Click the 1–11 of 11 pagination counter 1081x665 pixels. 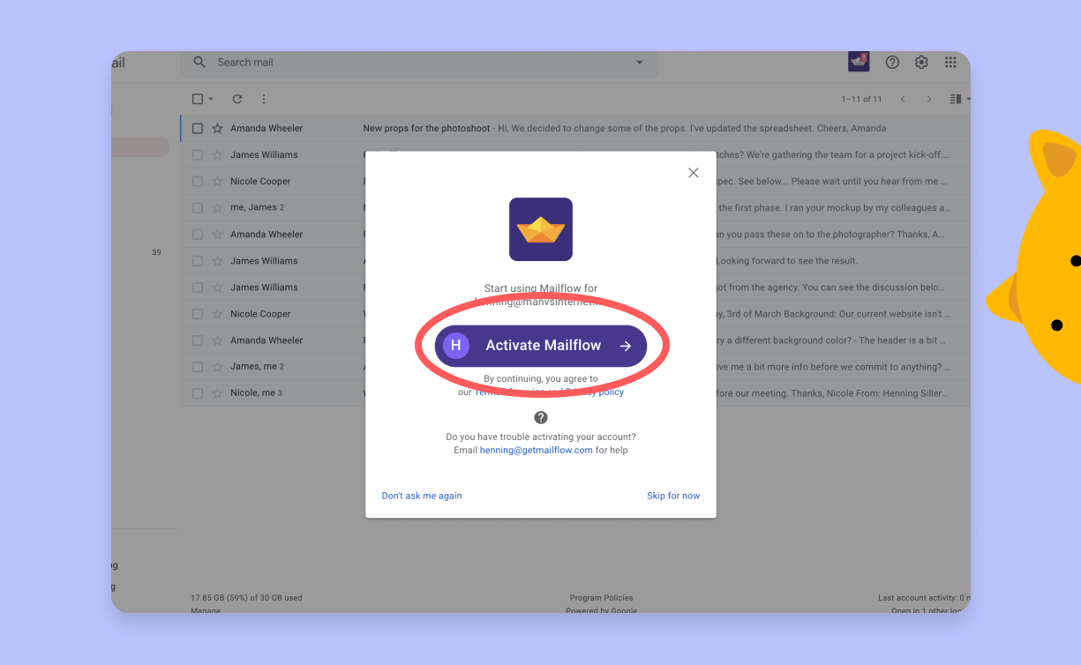(x=861, y=100)
